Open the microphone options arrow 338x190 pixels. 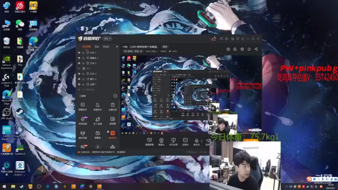point(202,141)
